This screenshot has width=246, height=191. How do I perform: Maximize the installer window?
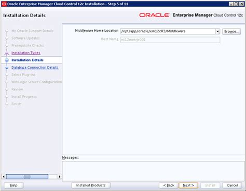236,4
